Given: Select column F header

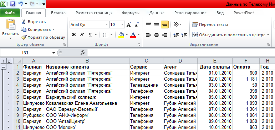Looking at the screenshot, I should pos(246,61).
